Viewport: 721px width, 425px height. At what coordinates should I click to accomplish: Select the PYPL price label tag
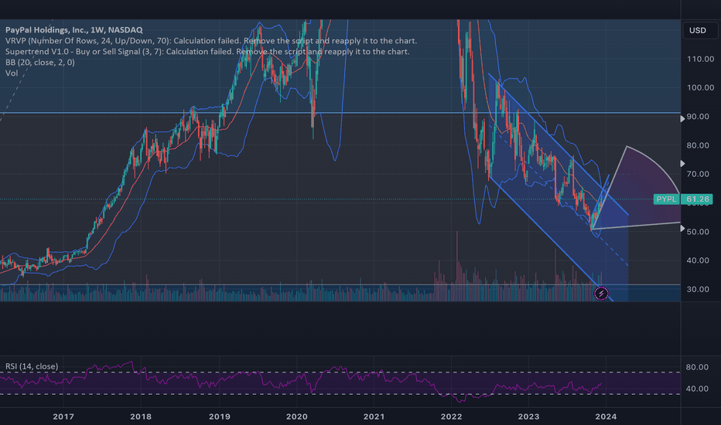[x=666, y=199]
